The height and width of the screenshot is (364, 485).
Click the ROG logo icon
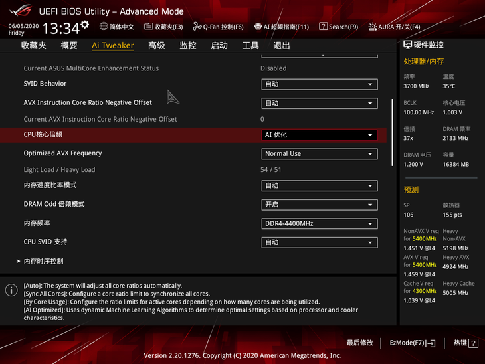point(21,10)
